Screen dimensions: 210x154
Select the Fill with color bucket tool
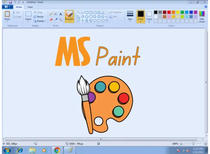point(55,14)
